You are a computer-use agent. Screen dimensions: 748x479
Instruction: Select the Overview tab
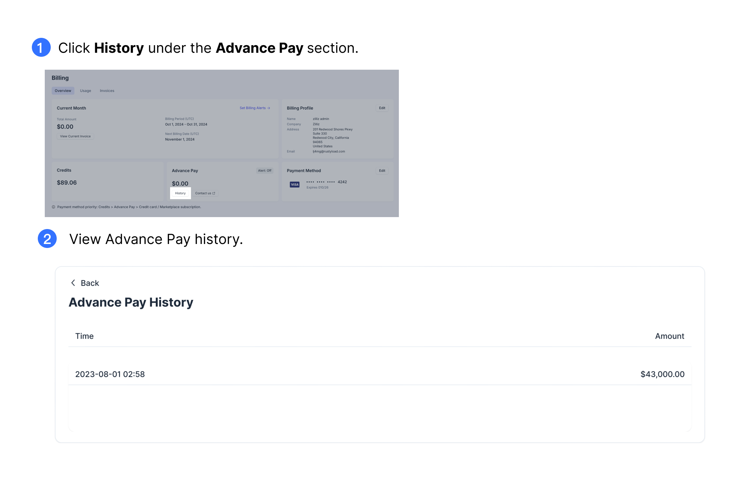point(63,91)
